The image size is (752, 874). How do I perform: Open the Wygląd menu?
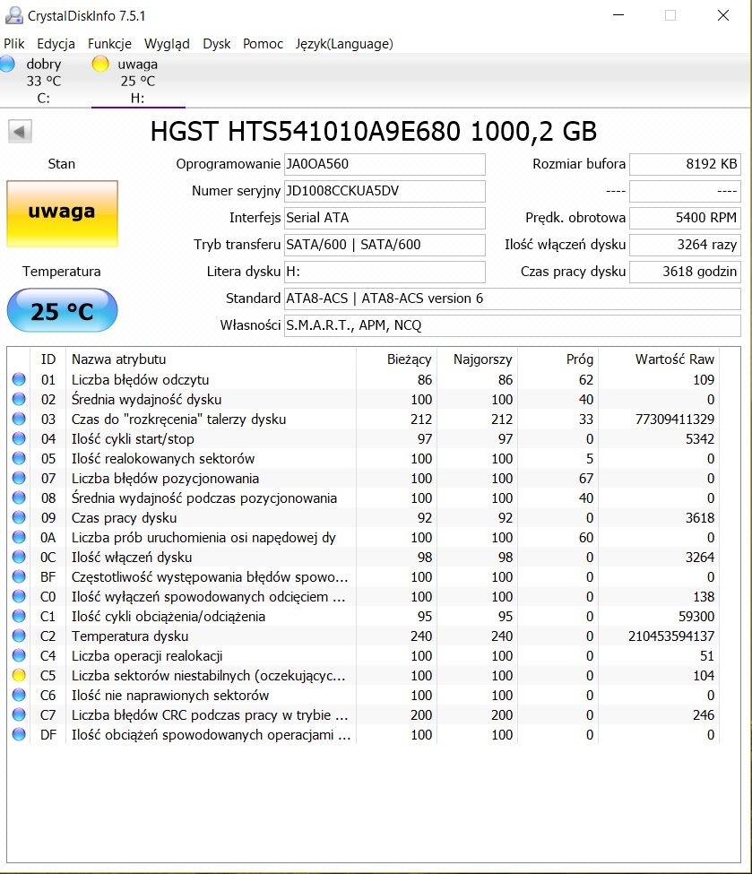coord(167,44)
